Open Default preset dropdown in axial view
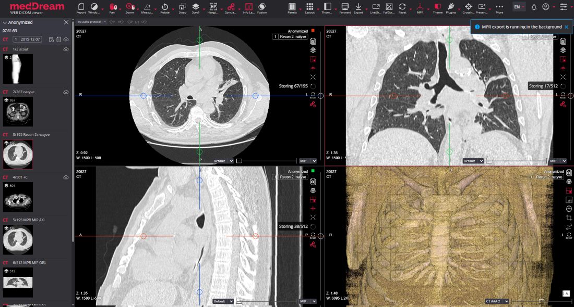 tap(223, 161)
